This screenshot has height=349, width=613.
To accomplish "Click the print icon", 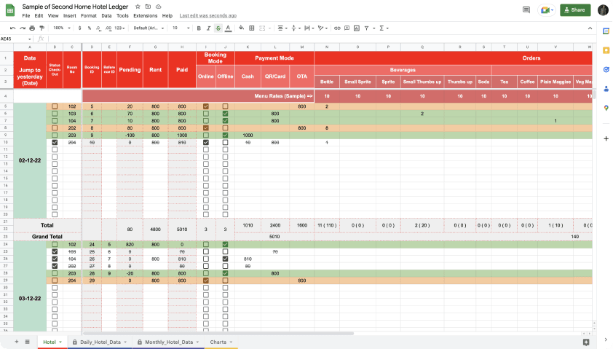I will coord(32,28).
